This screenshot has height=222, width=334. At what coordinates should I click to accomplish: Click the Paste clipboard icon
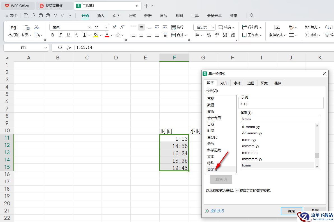(26, 27)
